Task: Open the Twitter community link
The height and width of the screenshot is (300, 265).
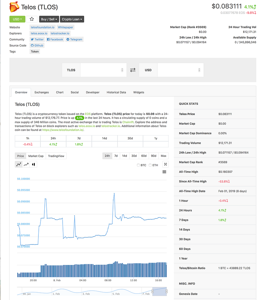Action: [37, 39]
